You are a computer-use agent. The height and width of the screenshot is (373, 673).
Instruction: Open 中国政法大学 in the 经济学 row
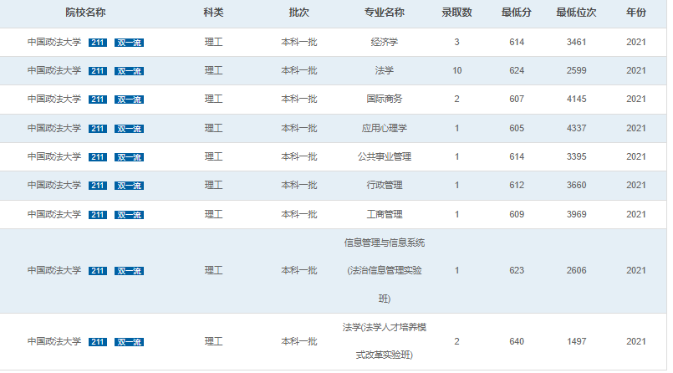click(x=54, y=42)
